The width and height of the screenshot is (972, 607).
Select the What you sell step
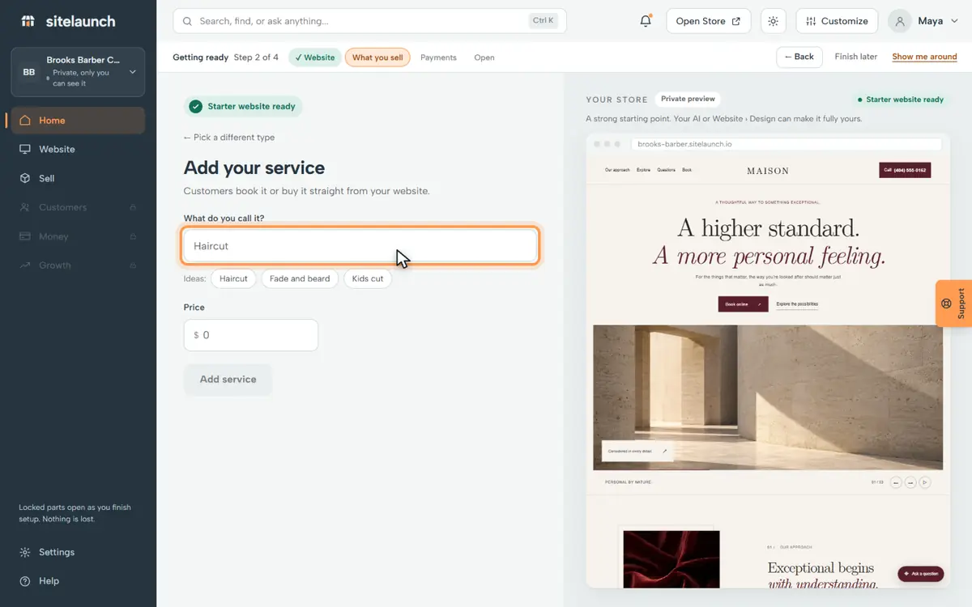[x=377, y=57]
